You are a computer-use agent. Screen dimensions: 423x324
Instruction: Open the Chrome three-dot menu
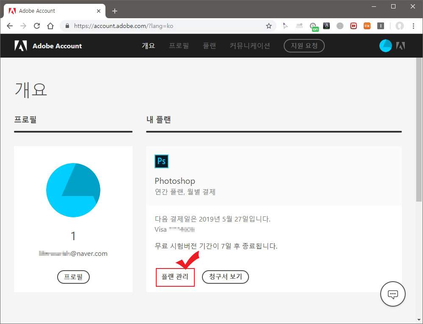[x=413, y=26]
